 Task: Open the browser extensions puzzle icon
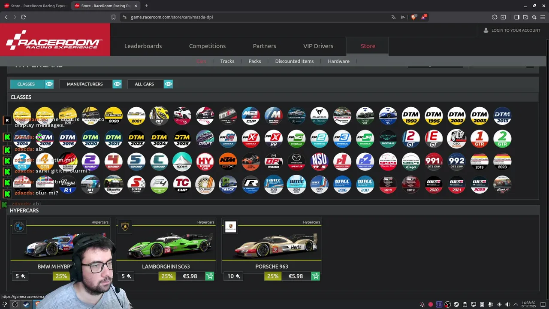(495, 17)
